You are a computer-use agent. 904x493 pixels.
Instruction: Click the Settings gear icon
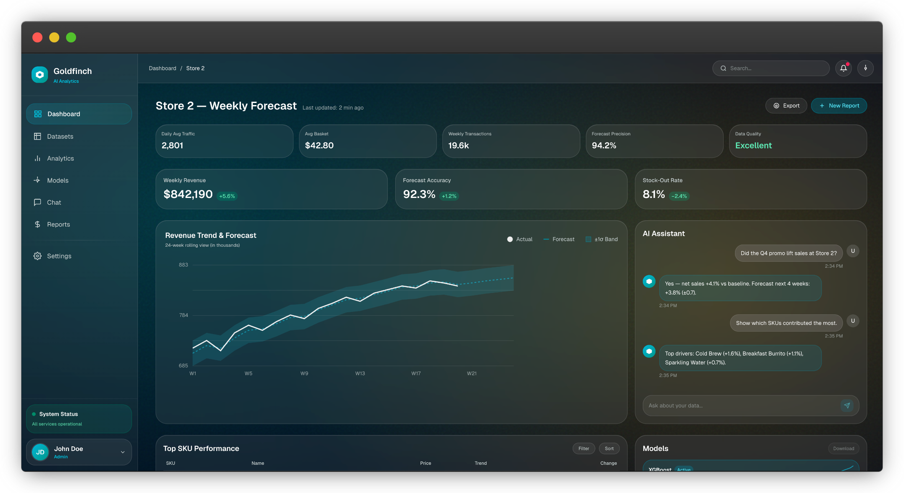point(37,256)
